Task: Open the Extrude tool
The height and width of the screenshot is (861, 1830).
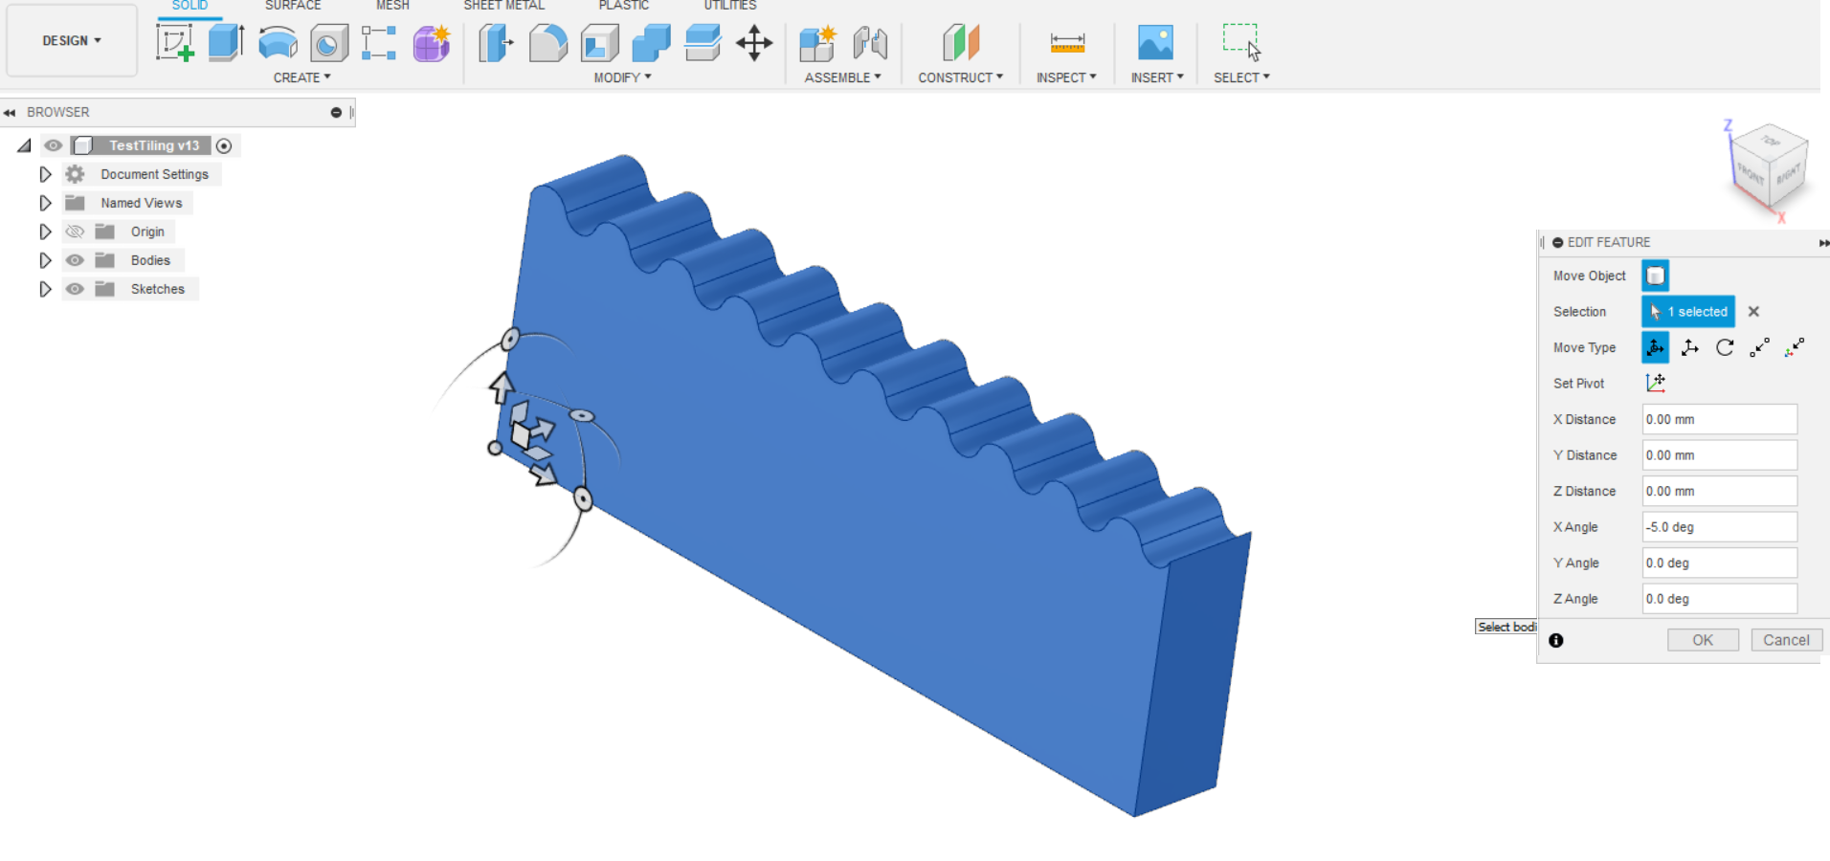Action: pyautogui.click(x=226, y=43)
